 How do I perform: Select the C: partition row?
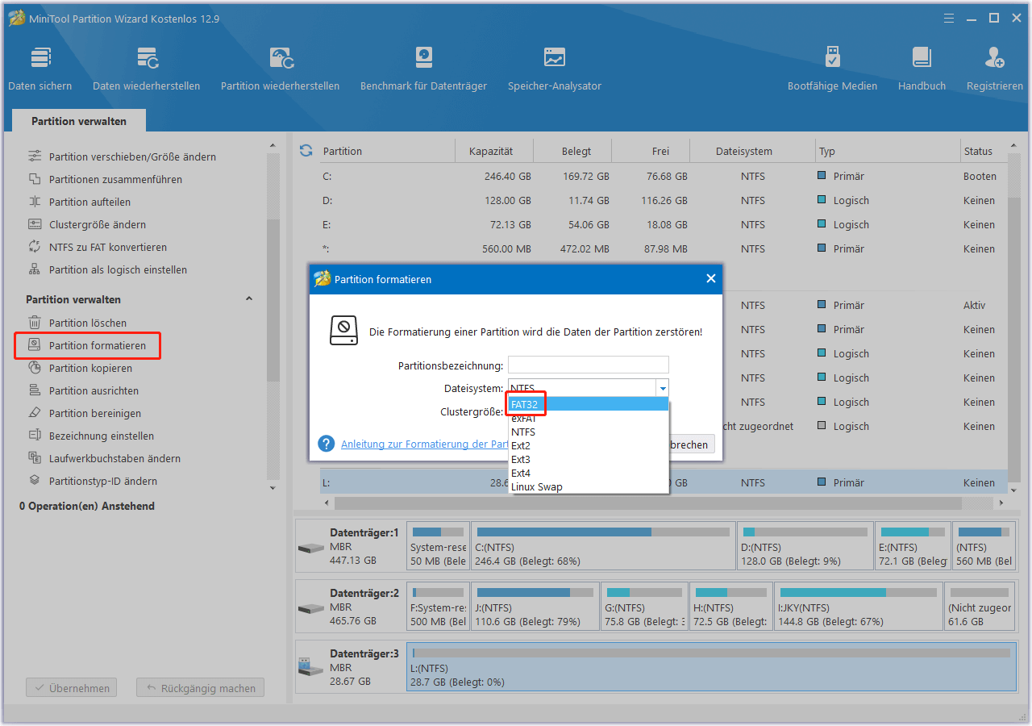tap(664, 176)
